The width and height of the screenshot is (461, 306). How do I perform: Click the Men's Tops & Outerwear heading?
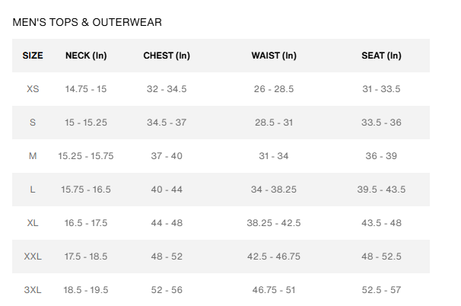click(x=87, y=22)
